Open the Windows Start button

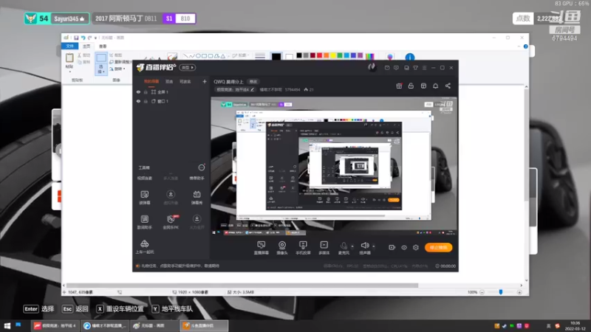pyautogui.click(x=7, y=325)
